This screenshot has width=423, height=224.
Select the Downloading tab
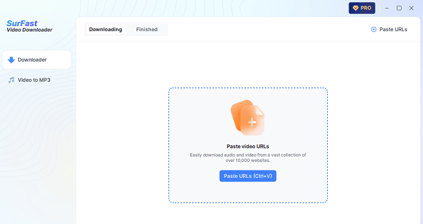coord(106,29)
